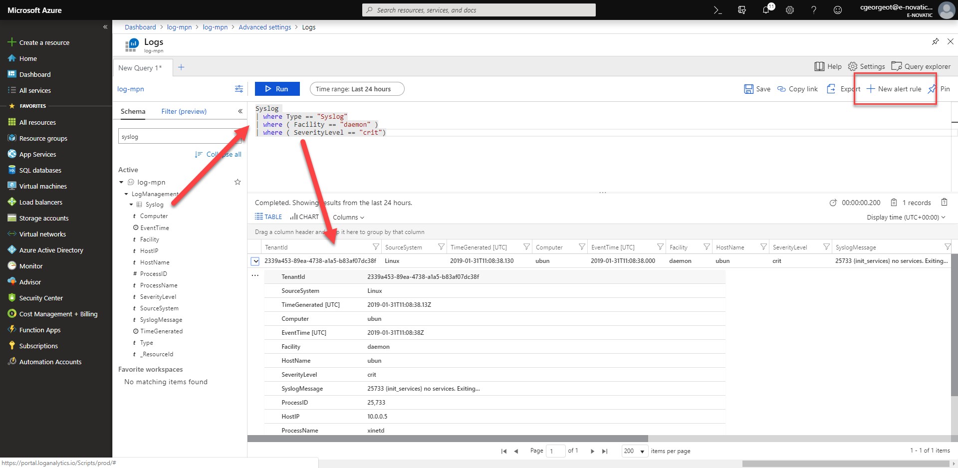Screen dimensions: 958x468
Task: Open Logs Settings
Action: [x=867, y=66]
